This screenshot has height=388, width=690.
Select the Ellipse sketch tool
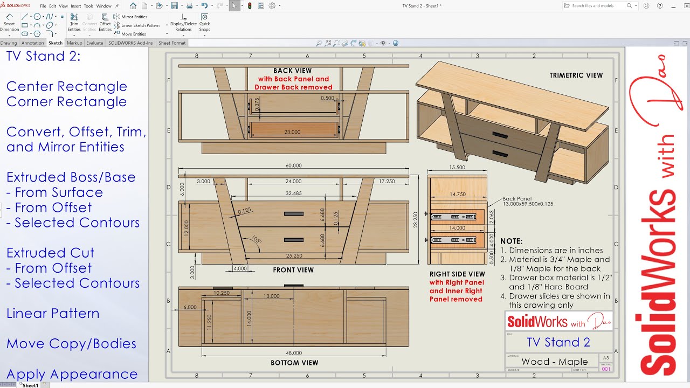click(x=50, y=25)
